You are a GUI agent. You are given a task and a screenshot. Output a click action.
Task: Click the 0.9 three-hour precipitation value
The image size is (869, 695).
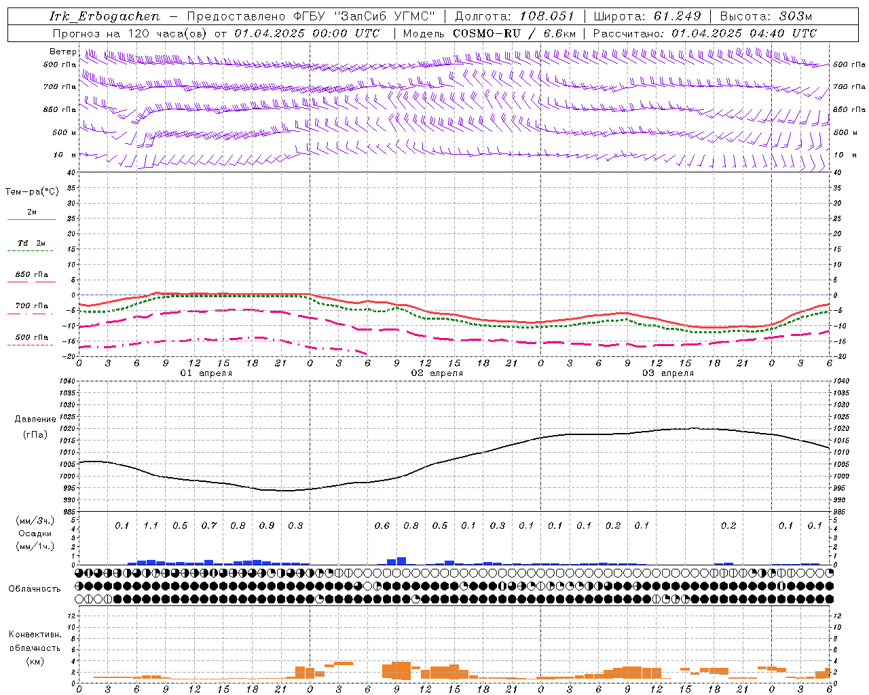(x=266, y=525)
